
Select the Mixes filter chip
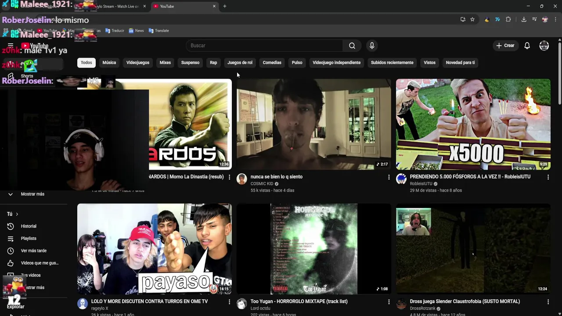click(165, 62)
